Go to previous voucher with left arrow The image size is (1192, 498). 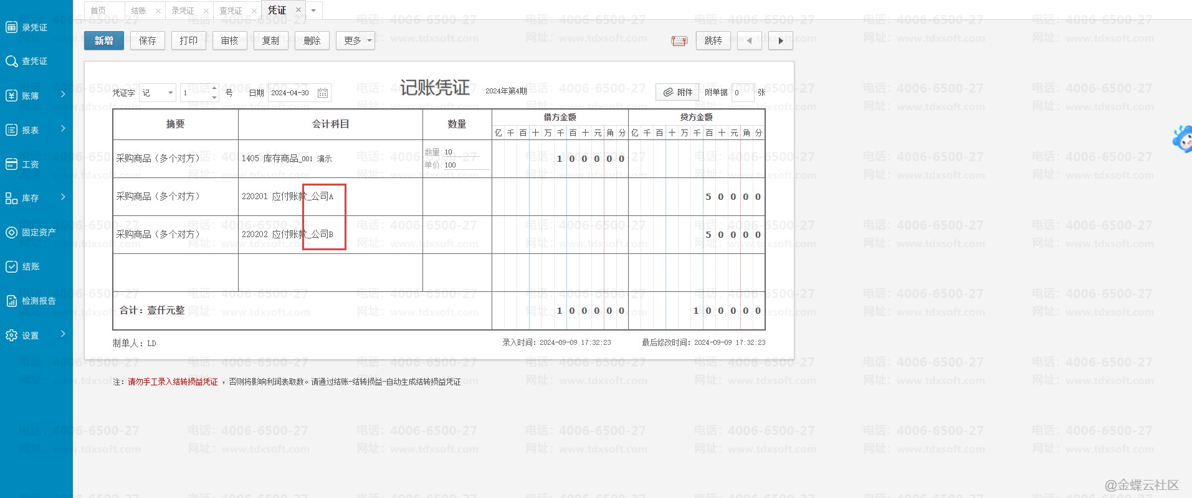[749, 41]
